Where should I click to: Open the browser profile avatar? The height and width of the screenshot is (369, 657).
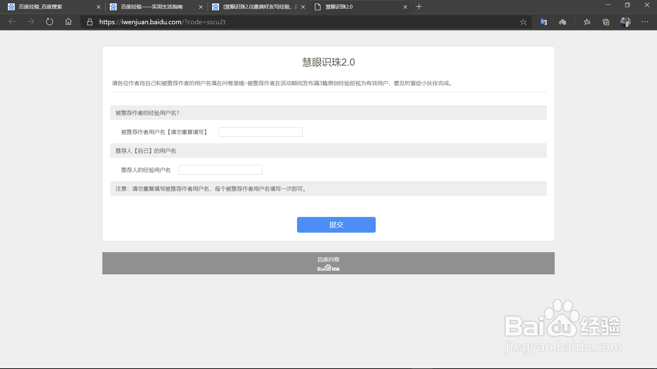[x=625, y=22]
